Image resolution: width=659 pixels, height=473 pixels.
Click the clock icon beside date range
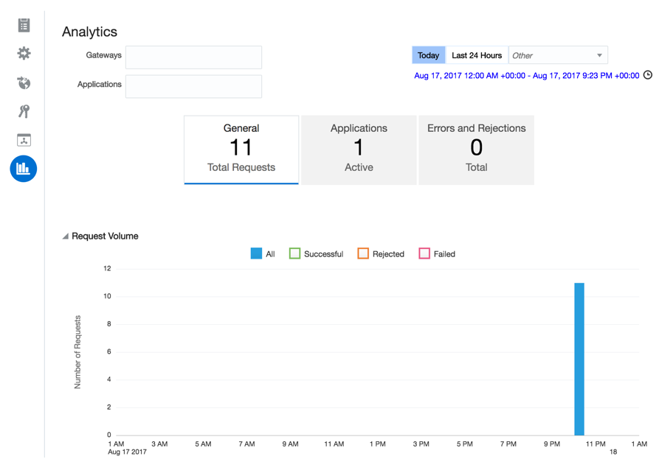(648, 74)
